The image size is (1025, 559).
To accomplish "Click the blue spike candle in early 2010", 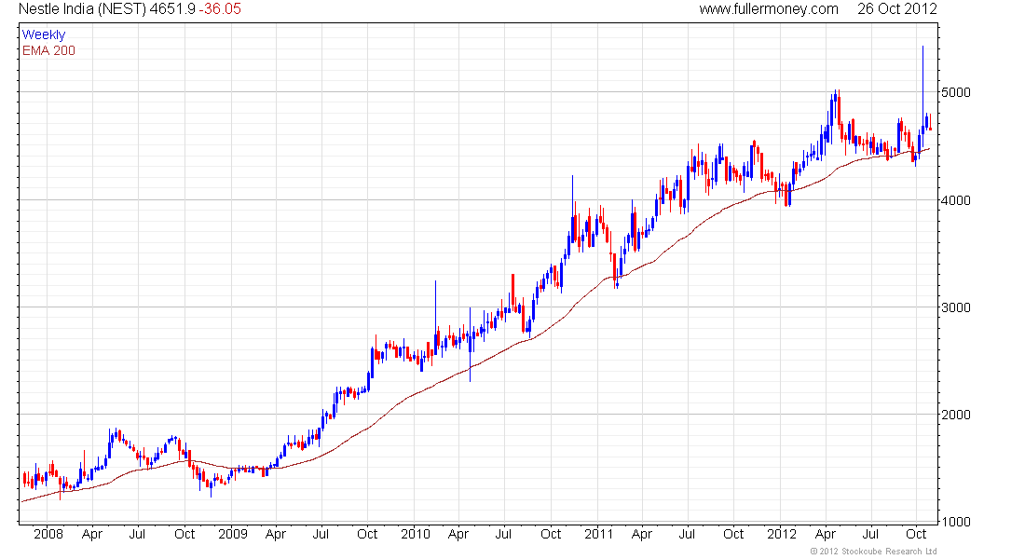I will click(x=435, y=317).
